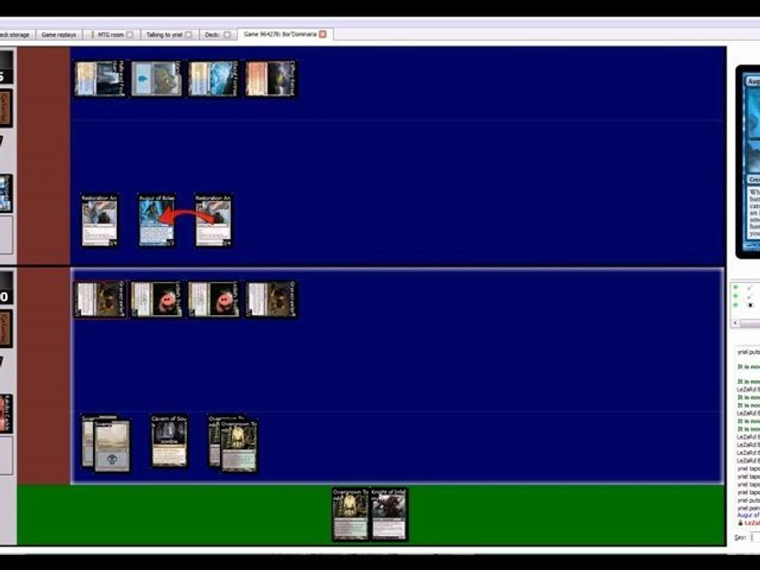Select opponent's Hallowed Fountain land card
Viewport: 760px width, 570px height.
[100, 78]
